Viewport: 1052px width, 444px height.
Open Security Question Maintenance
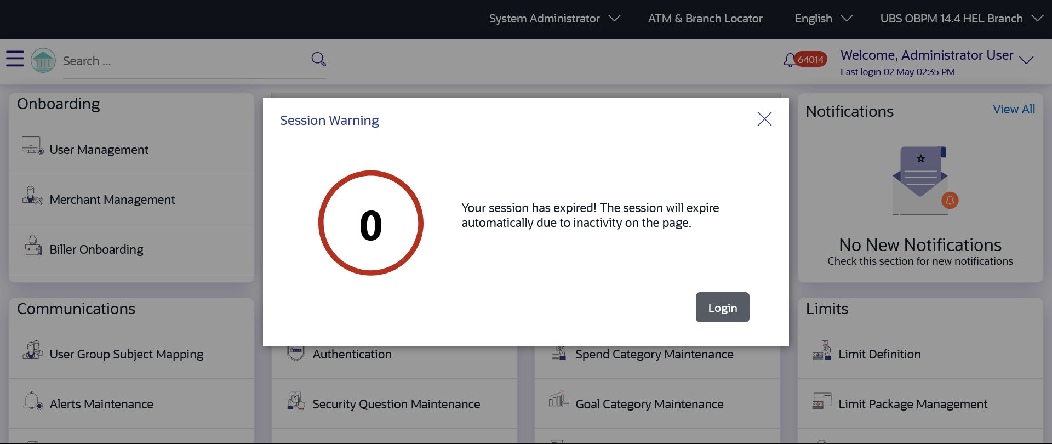point(396,404)
